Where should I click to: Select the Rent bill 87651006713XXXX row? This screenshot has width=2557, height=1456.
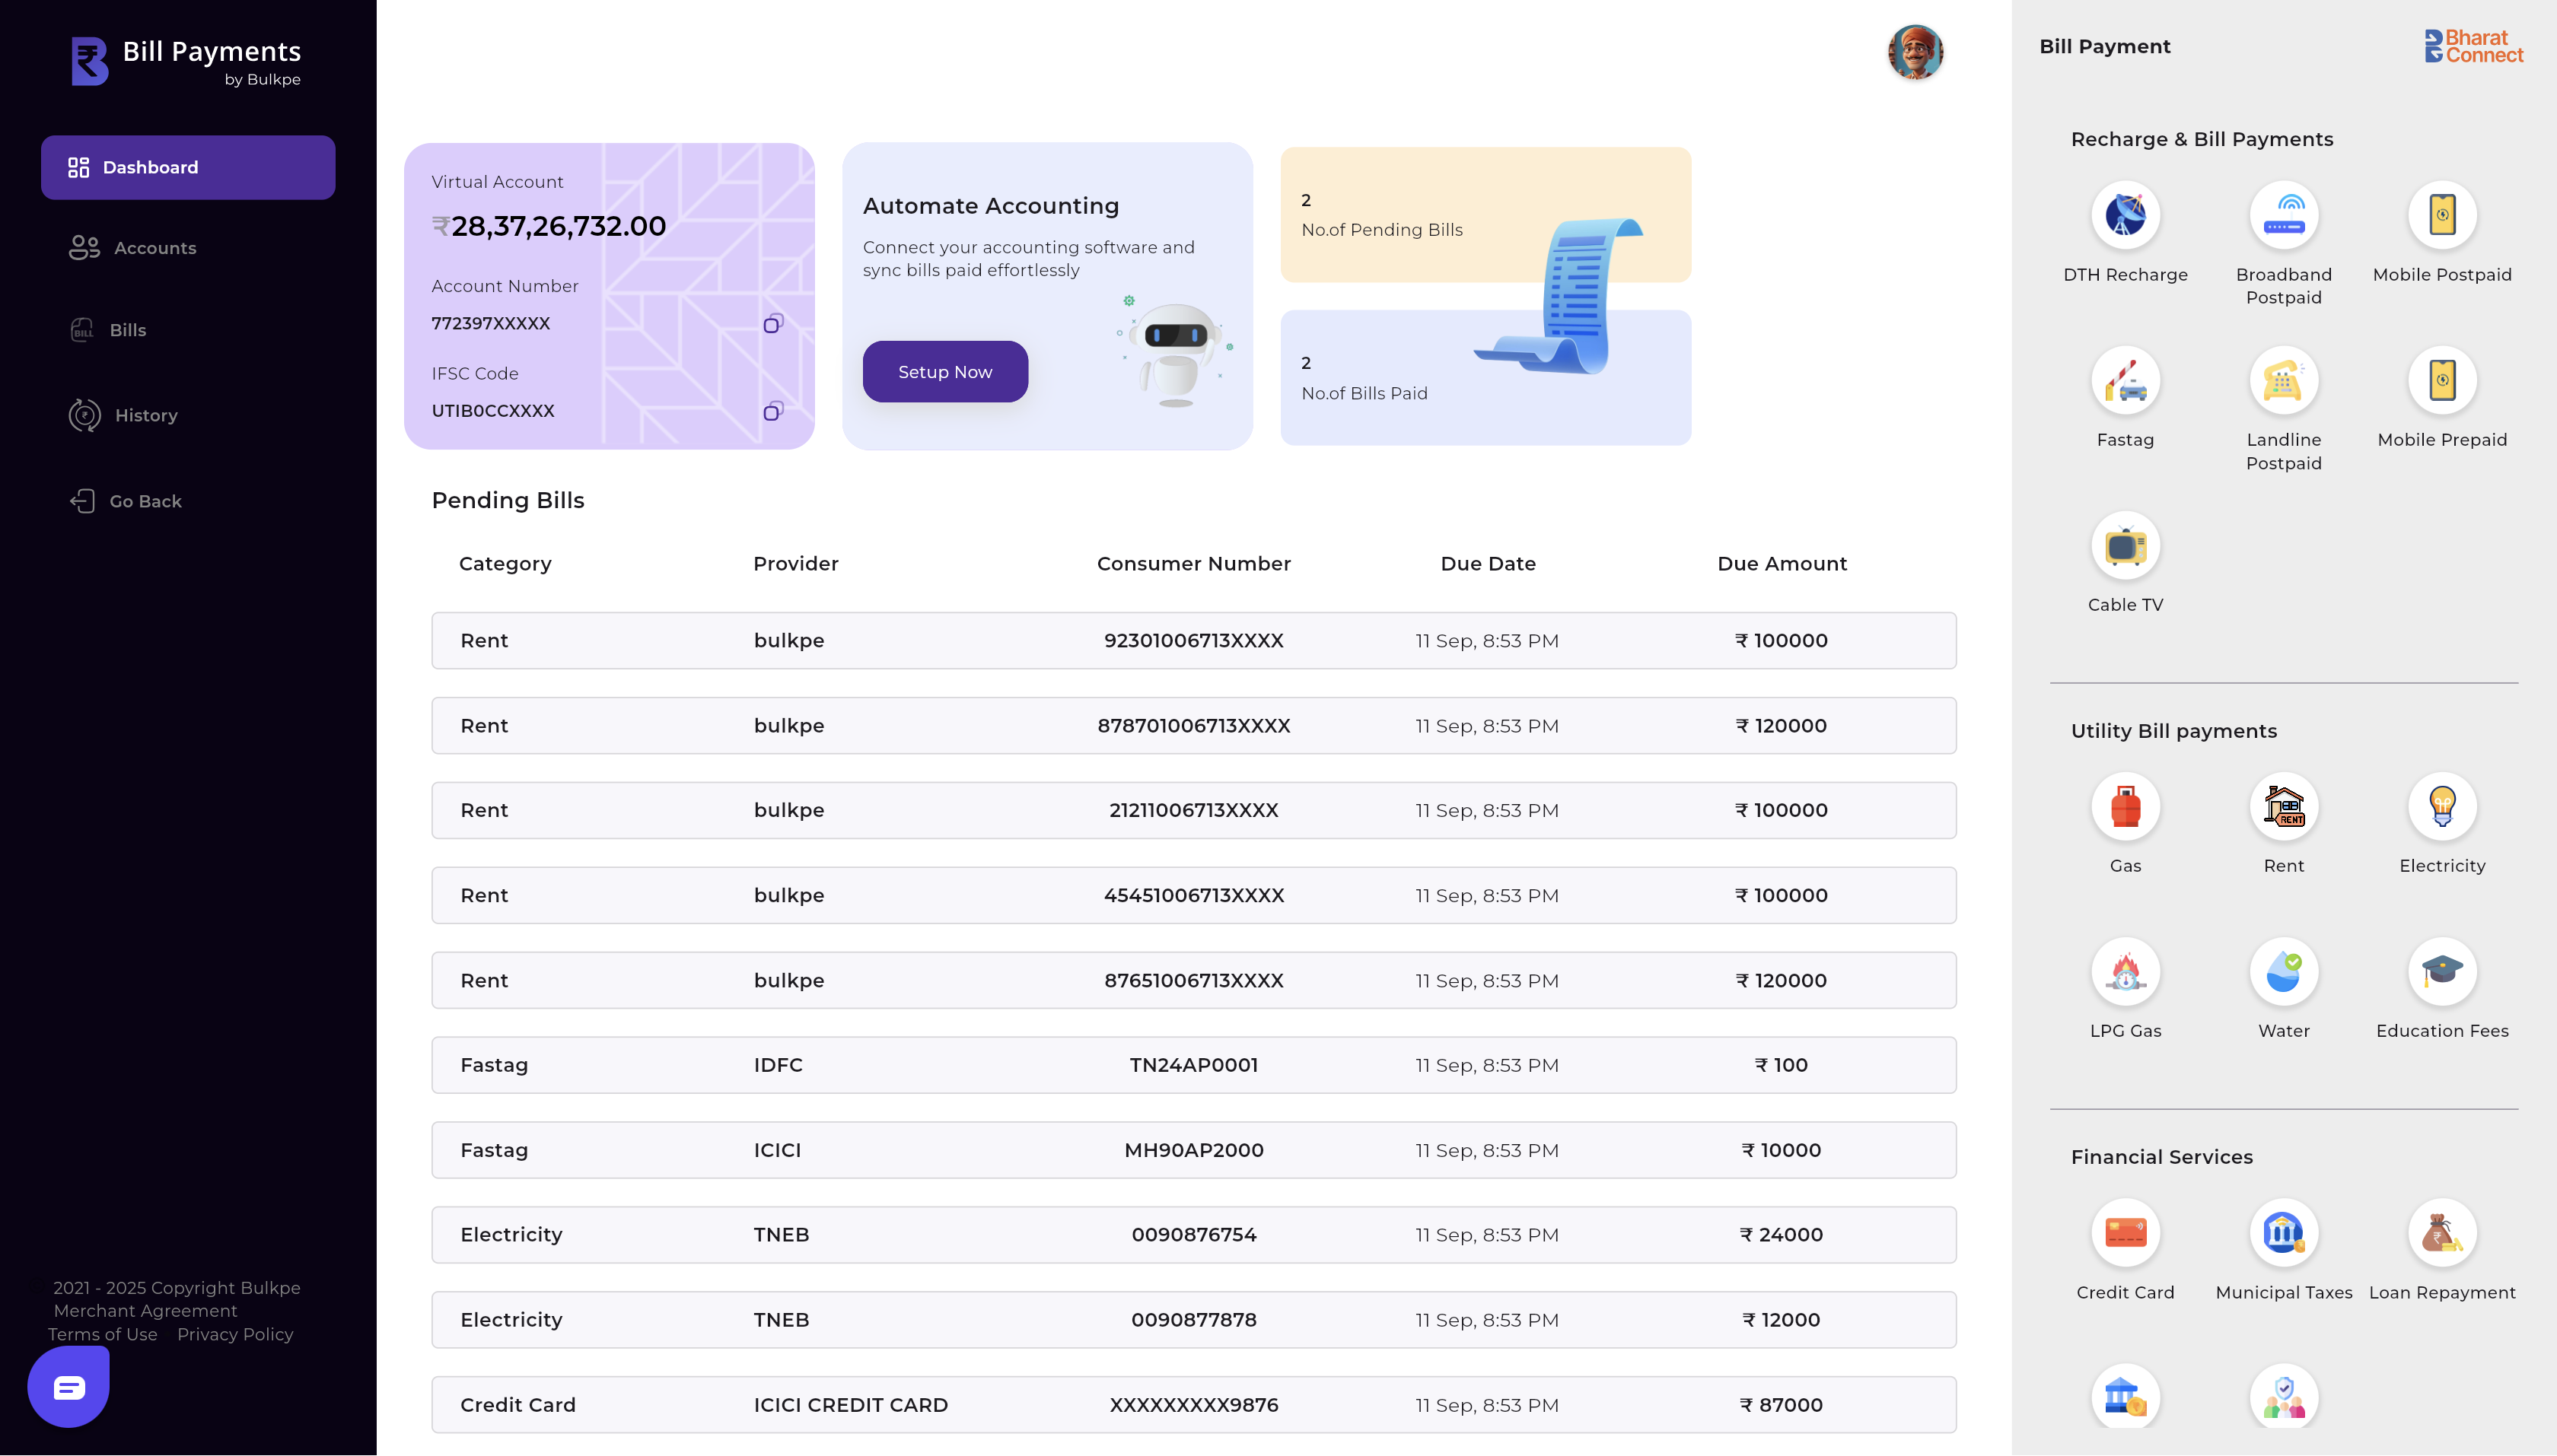1193,981
